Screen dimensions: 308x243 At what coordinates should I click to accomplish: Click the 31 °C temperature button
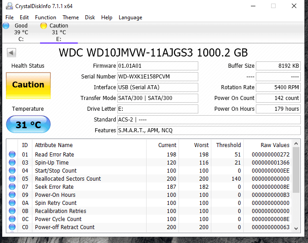pos(28,124)
